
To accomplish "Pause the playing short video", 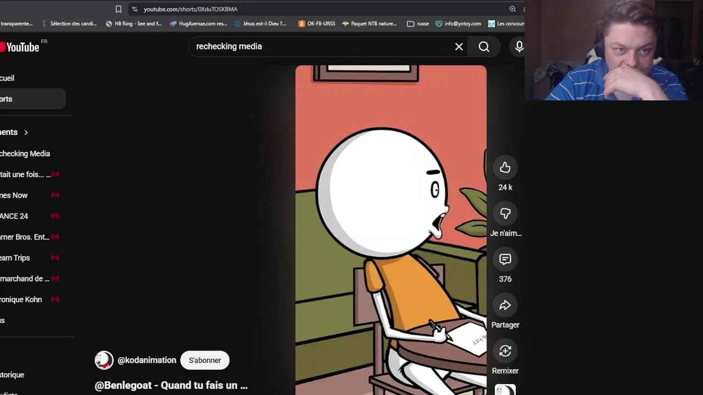I will [391, 230].
